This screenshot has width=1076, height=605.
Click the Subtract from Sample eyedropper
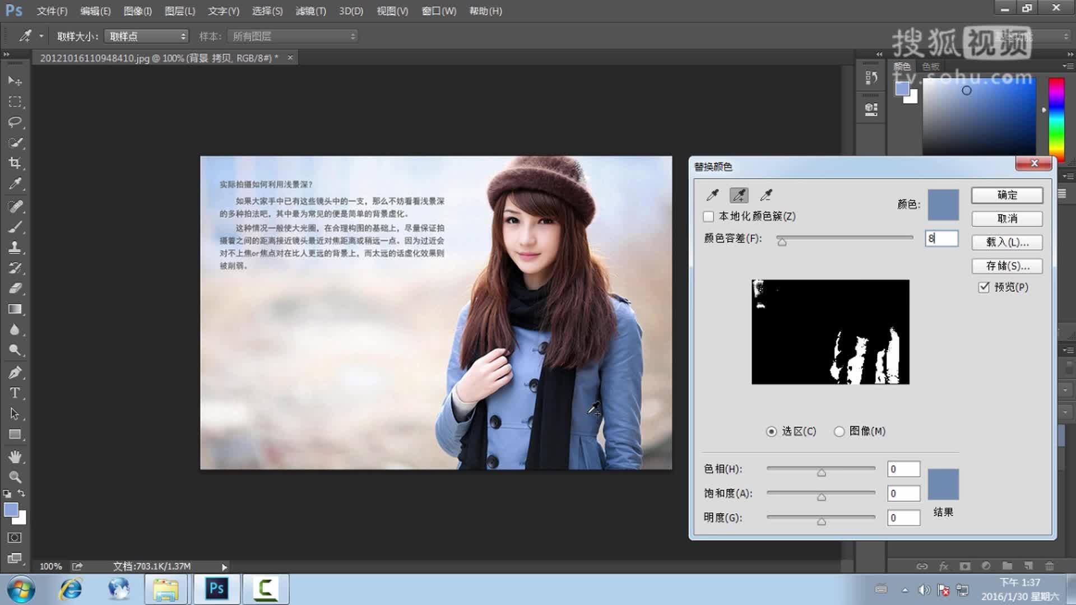pos(766,195)
